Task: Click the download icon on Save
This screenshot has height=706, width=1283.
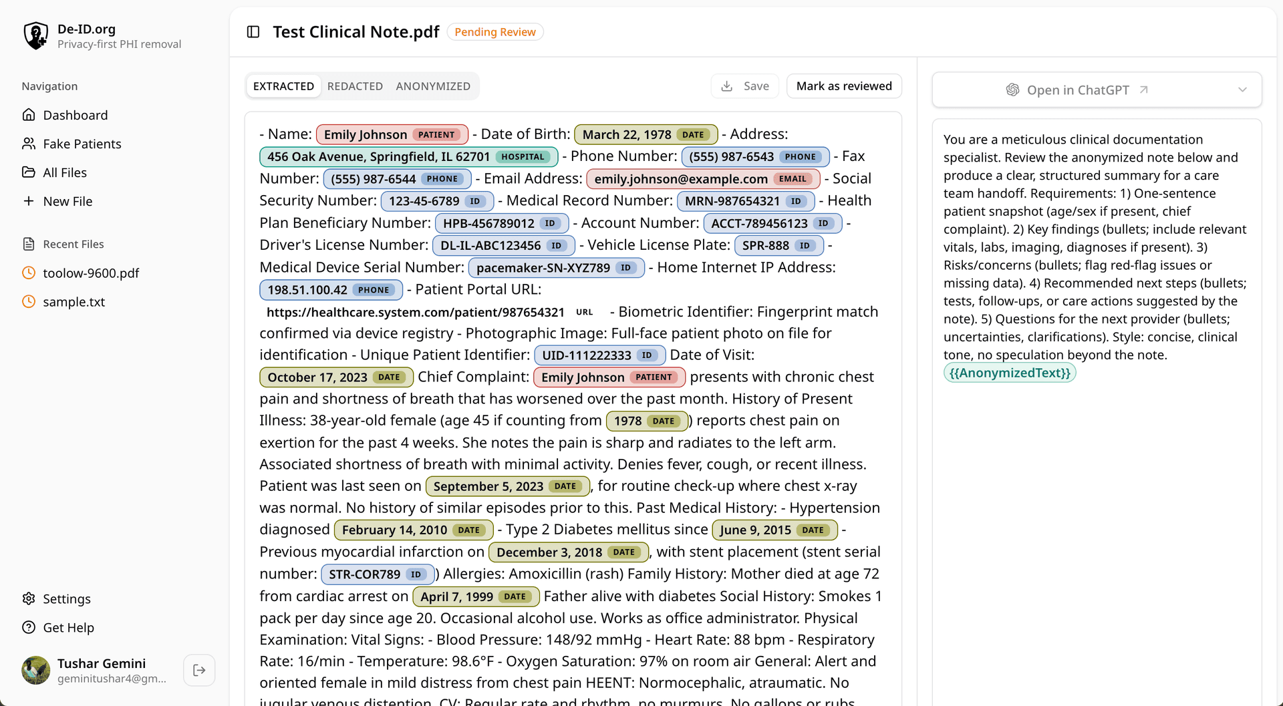Action: (727, 86)
